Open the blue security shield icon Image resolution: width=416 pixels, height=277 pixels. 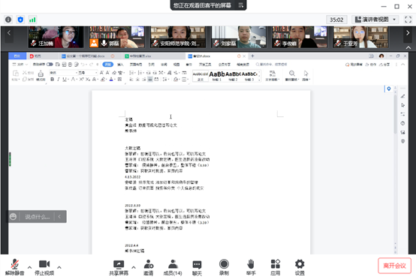click(20, 20)
